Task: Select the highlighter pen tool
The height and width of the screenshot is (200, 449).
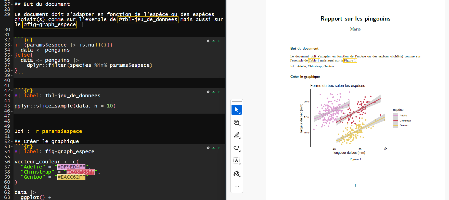Action: (x=236, y=135)
